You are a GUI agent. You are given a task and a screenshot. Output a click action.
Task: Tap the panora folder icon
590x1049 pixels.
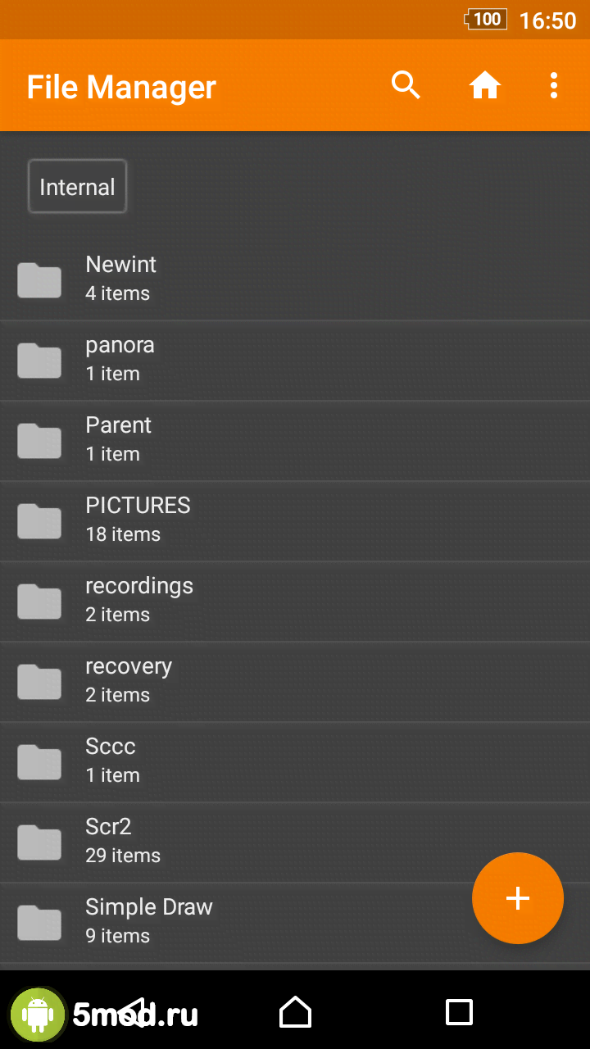click(39, 360)
